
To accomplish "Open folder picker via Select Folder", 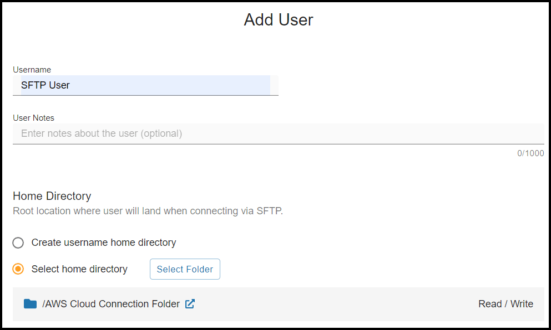I will click(x=185, y=269).
